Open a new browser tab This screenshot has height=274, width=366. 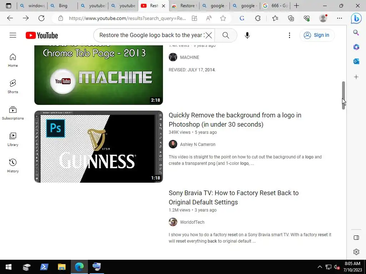[296, 6]
